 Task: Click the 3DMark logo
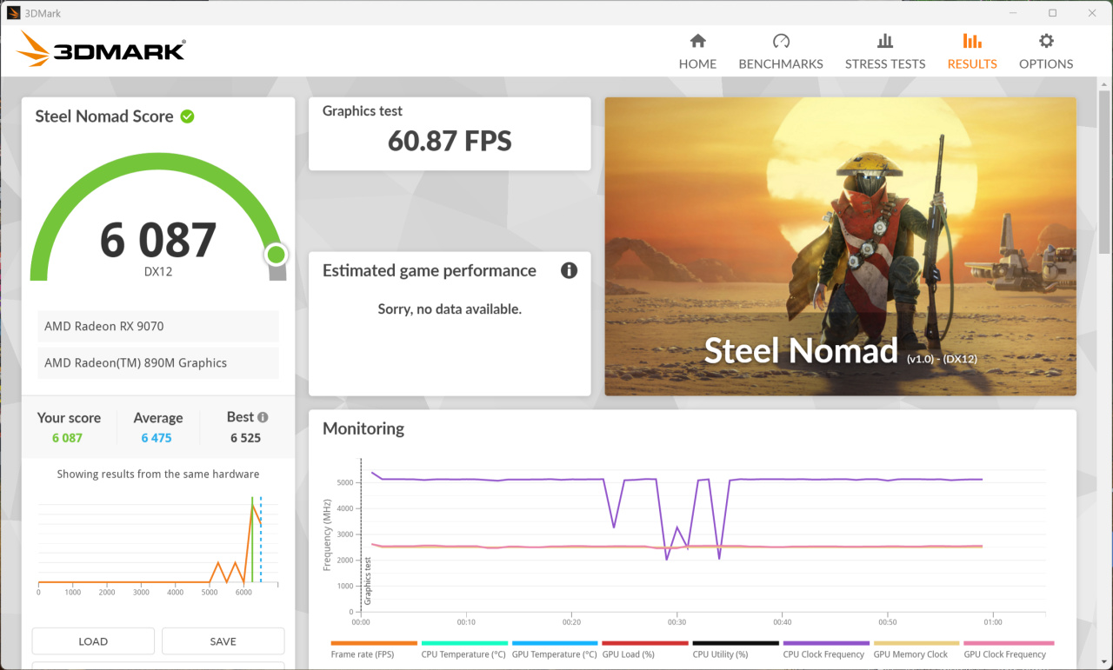tap(101, 50)
